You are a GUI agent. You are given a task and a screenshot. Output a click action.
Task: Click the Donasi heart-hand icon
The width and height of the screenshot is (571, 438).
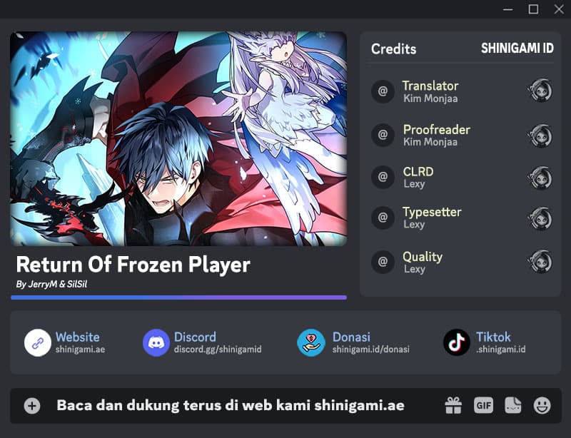[x=311, y=342]
